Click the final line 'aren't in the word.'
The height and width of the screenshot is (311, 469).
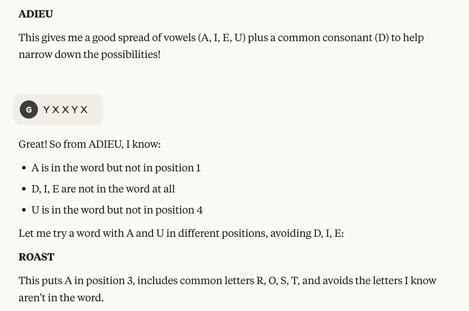click(61, 298)
